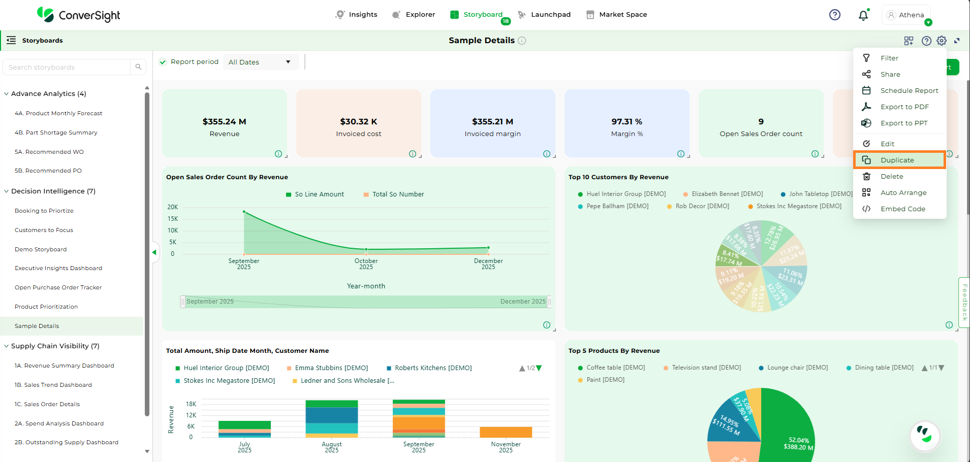
Task: Collapse the Supply Chain Visibility group
Action: click(7, 346)
